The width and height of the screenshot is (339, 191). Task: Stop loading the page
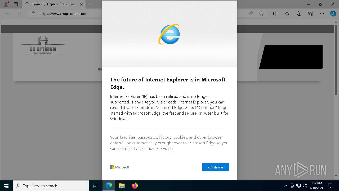point(19,14)
